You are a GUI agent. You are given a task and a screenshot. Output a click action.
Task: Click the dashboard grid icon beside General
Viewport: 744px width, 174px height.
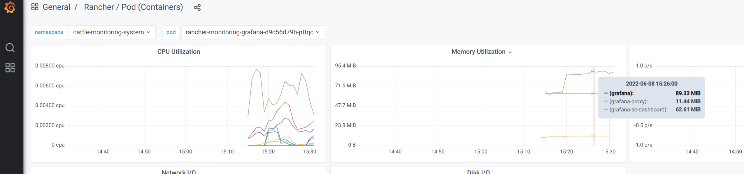tap(35, 7)
